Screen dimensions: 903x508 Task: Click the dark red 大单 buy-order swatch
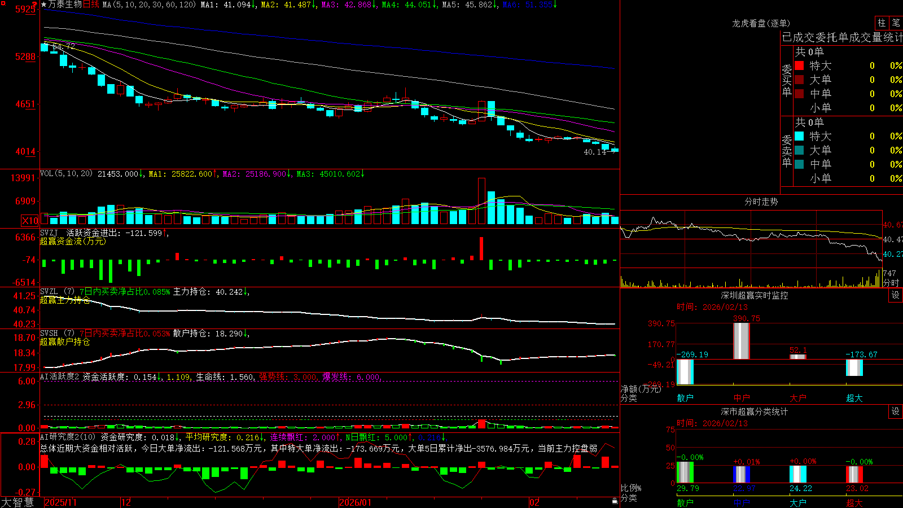coord(799,80)
